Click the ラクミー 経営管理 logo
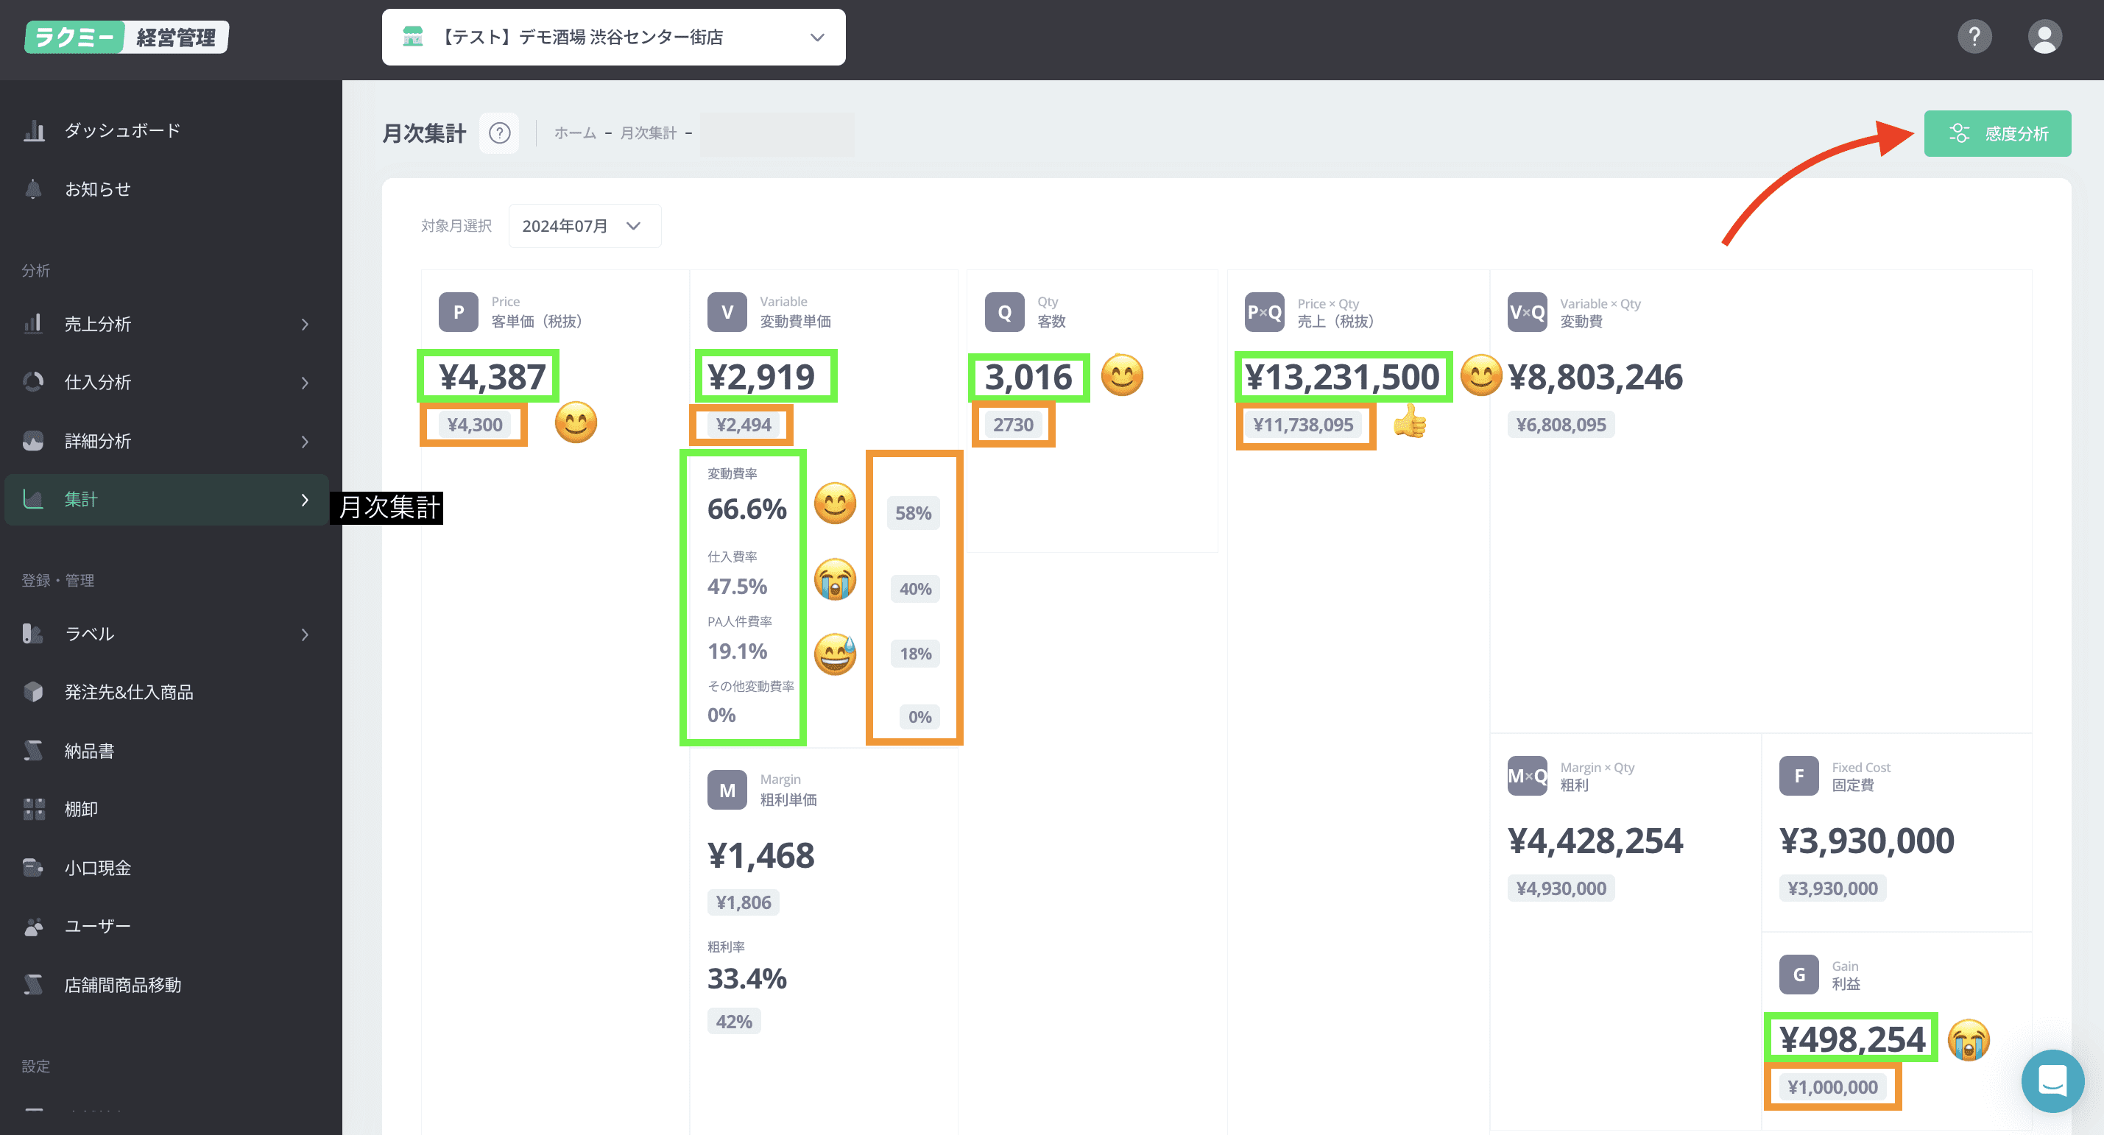 coord(127,38)
